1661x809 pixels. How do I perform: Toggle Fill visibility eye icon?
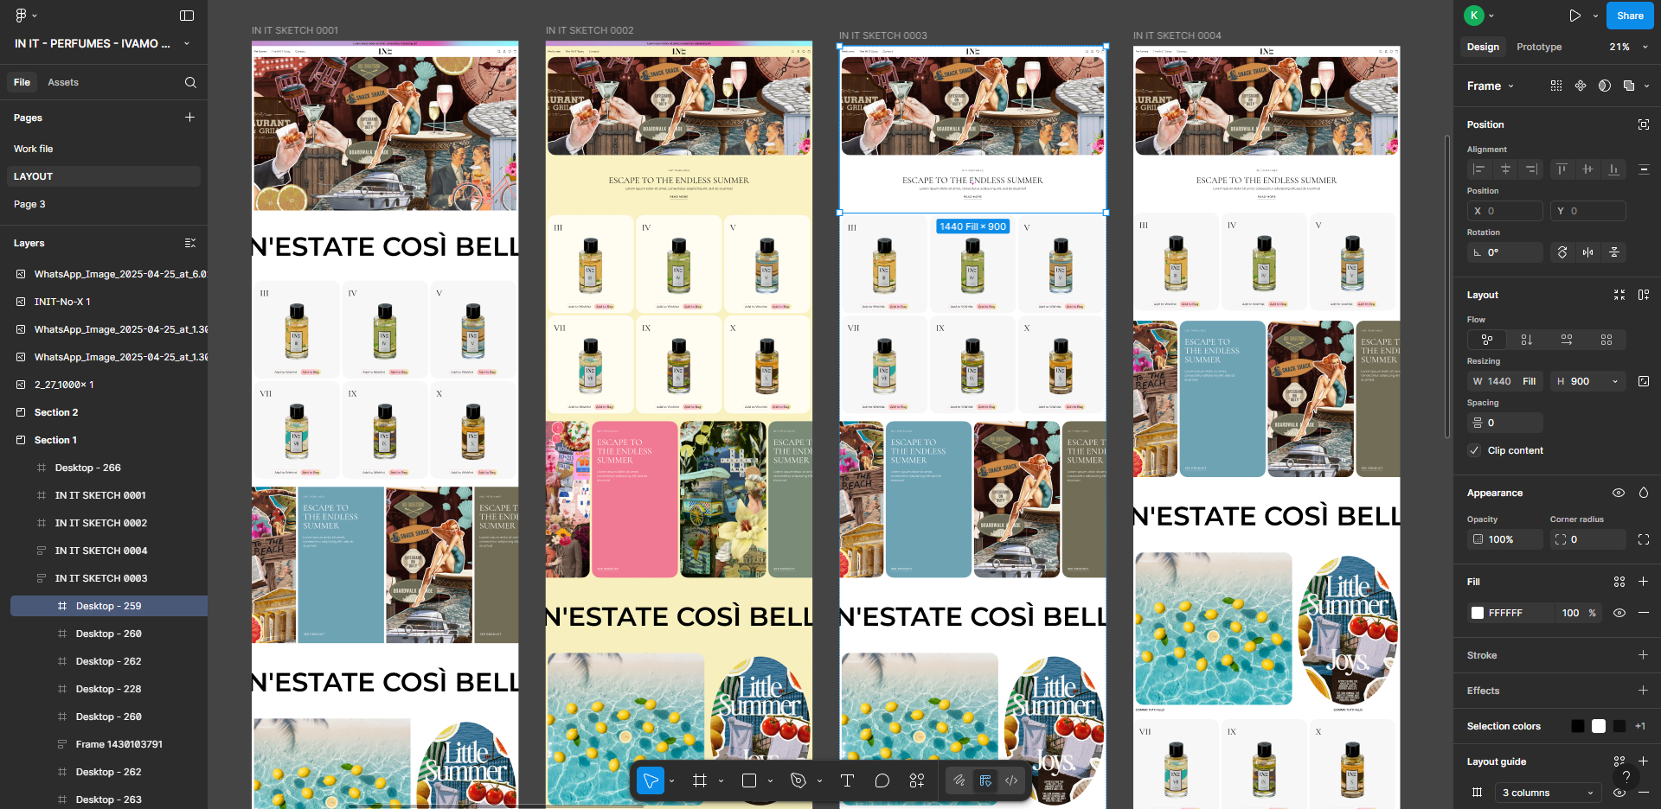tap(1619, 613)
